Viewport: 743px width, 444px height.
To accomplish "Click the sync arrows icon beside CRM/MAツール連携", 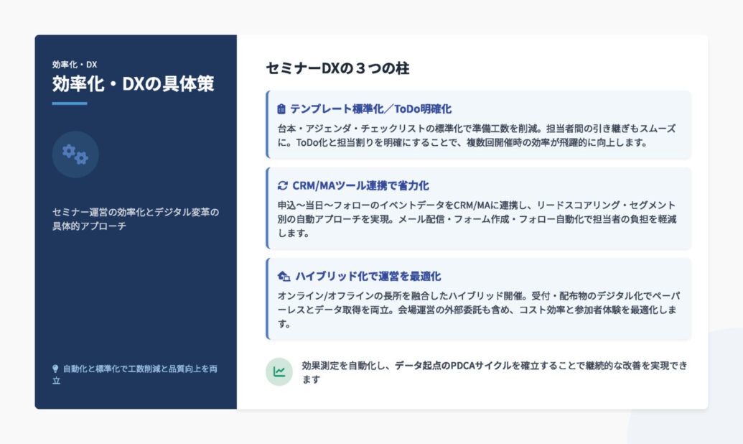I will click(282, 185).
